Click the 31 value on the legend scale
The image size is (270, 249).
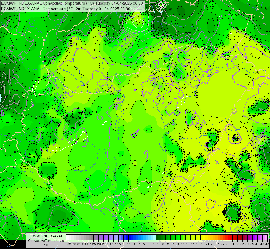[x=232, y=244]
